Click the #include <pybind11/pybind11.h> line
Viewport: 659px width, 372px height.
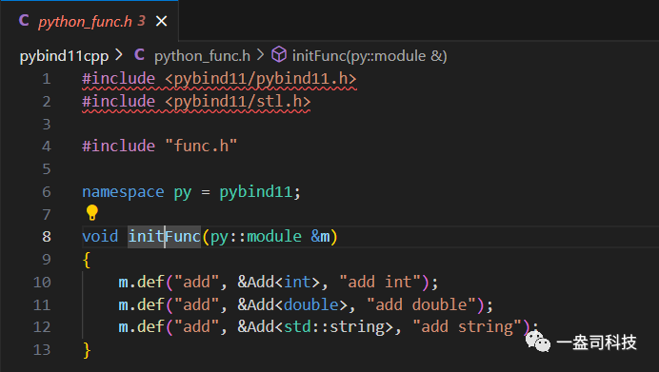219,79
